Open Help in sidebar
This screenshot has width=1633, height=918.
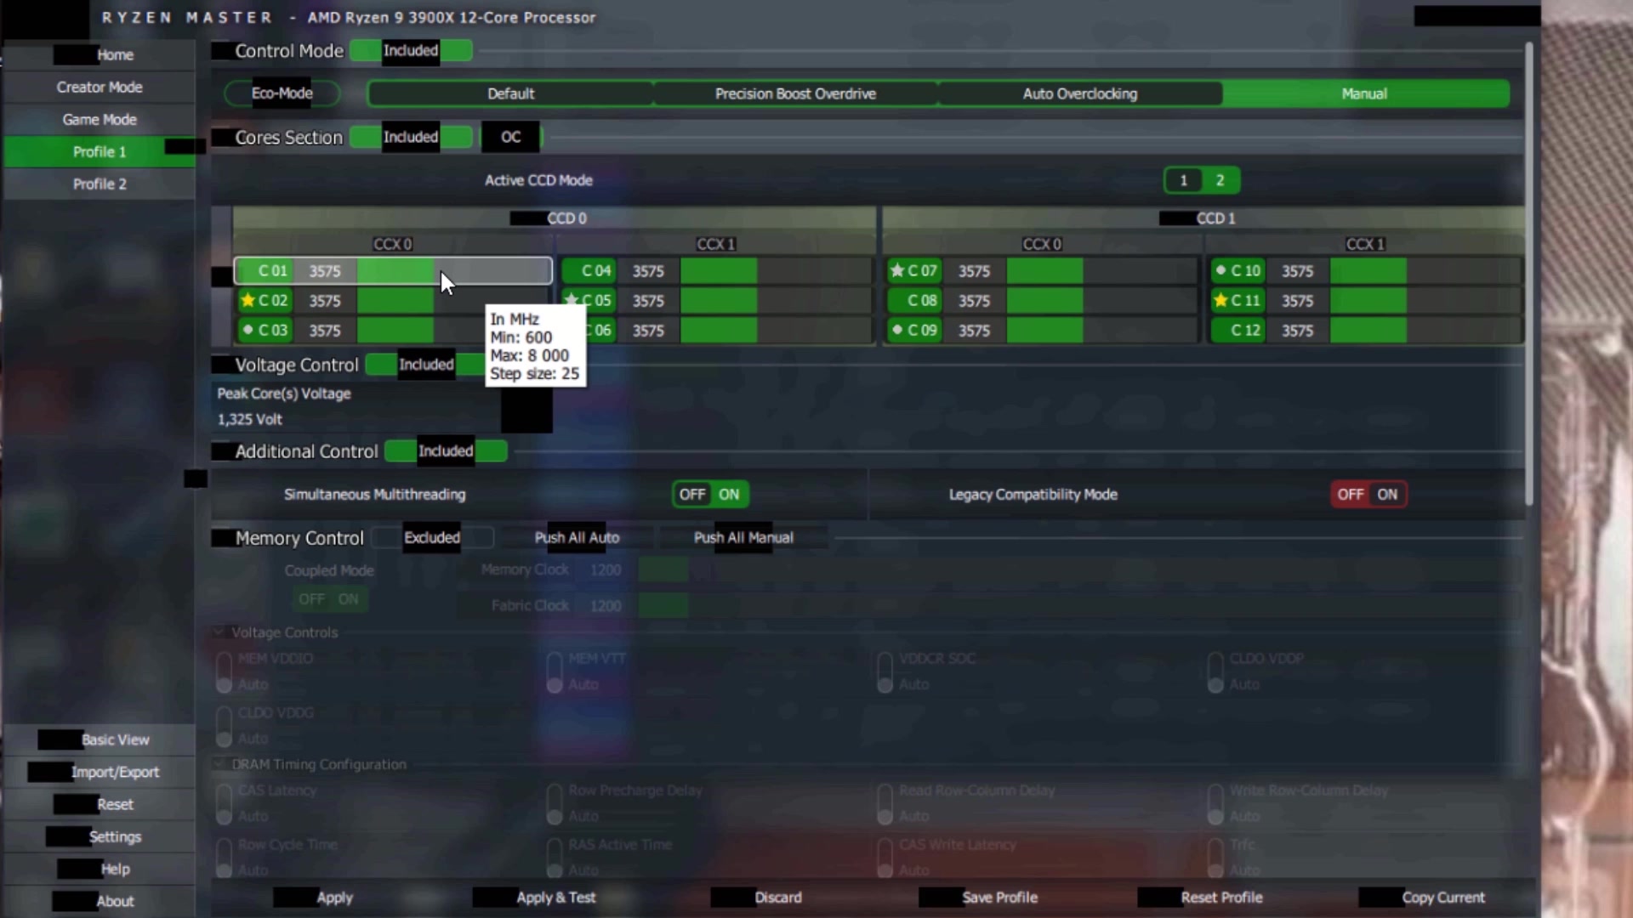(100, 870)
